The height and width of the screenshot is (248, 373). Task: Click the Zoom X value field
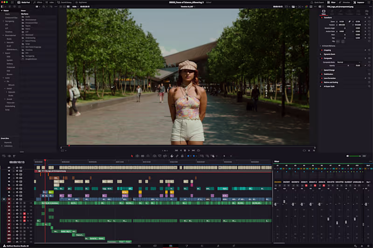point(342,21)
